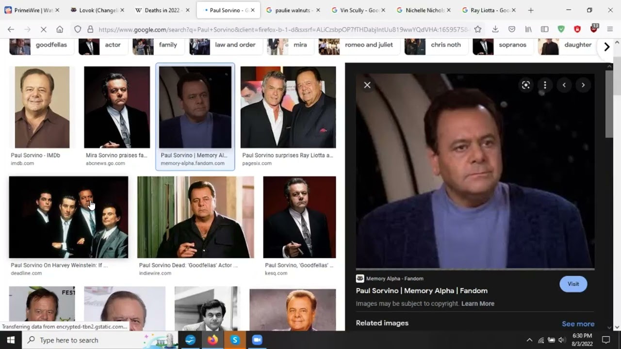Screen dimensions: 621x349
Task: Open a new browser tab
Action: [x=531, y=10]
